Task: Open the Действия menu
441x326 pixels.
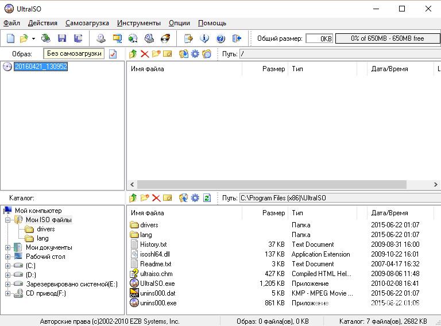Action: 42,23
